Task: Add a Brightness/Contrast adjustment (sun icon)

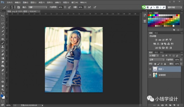Action: point(156,40)
